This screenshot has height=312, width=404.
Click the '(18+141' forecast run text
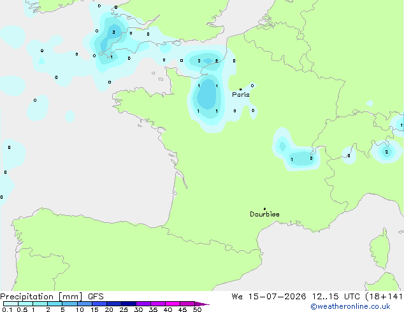coord(384,297)
